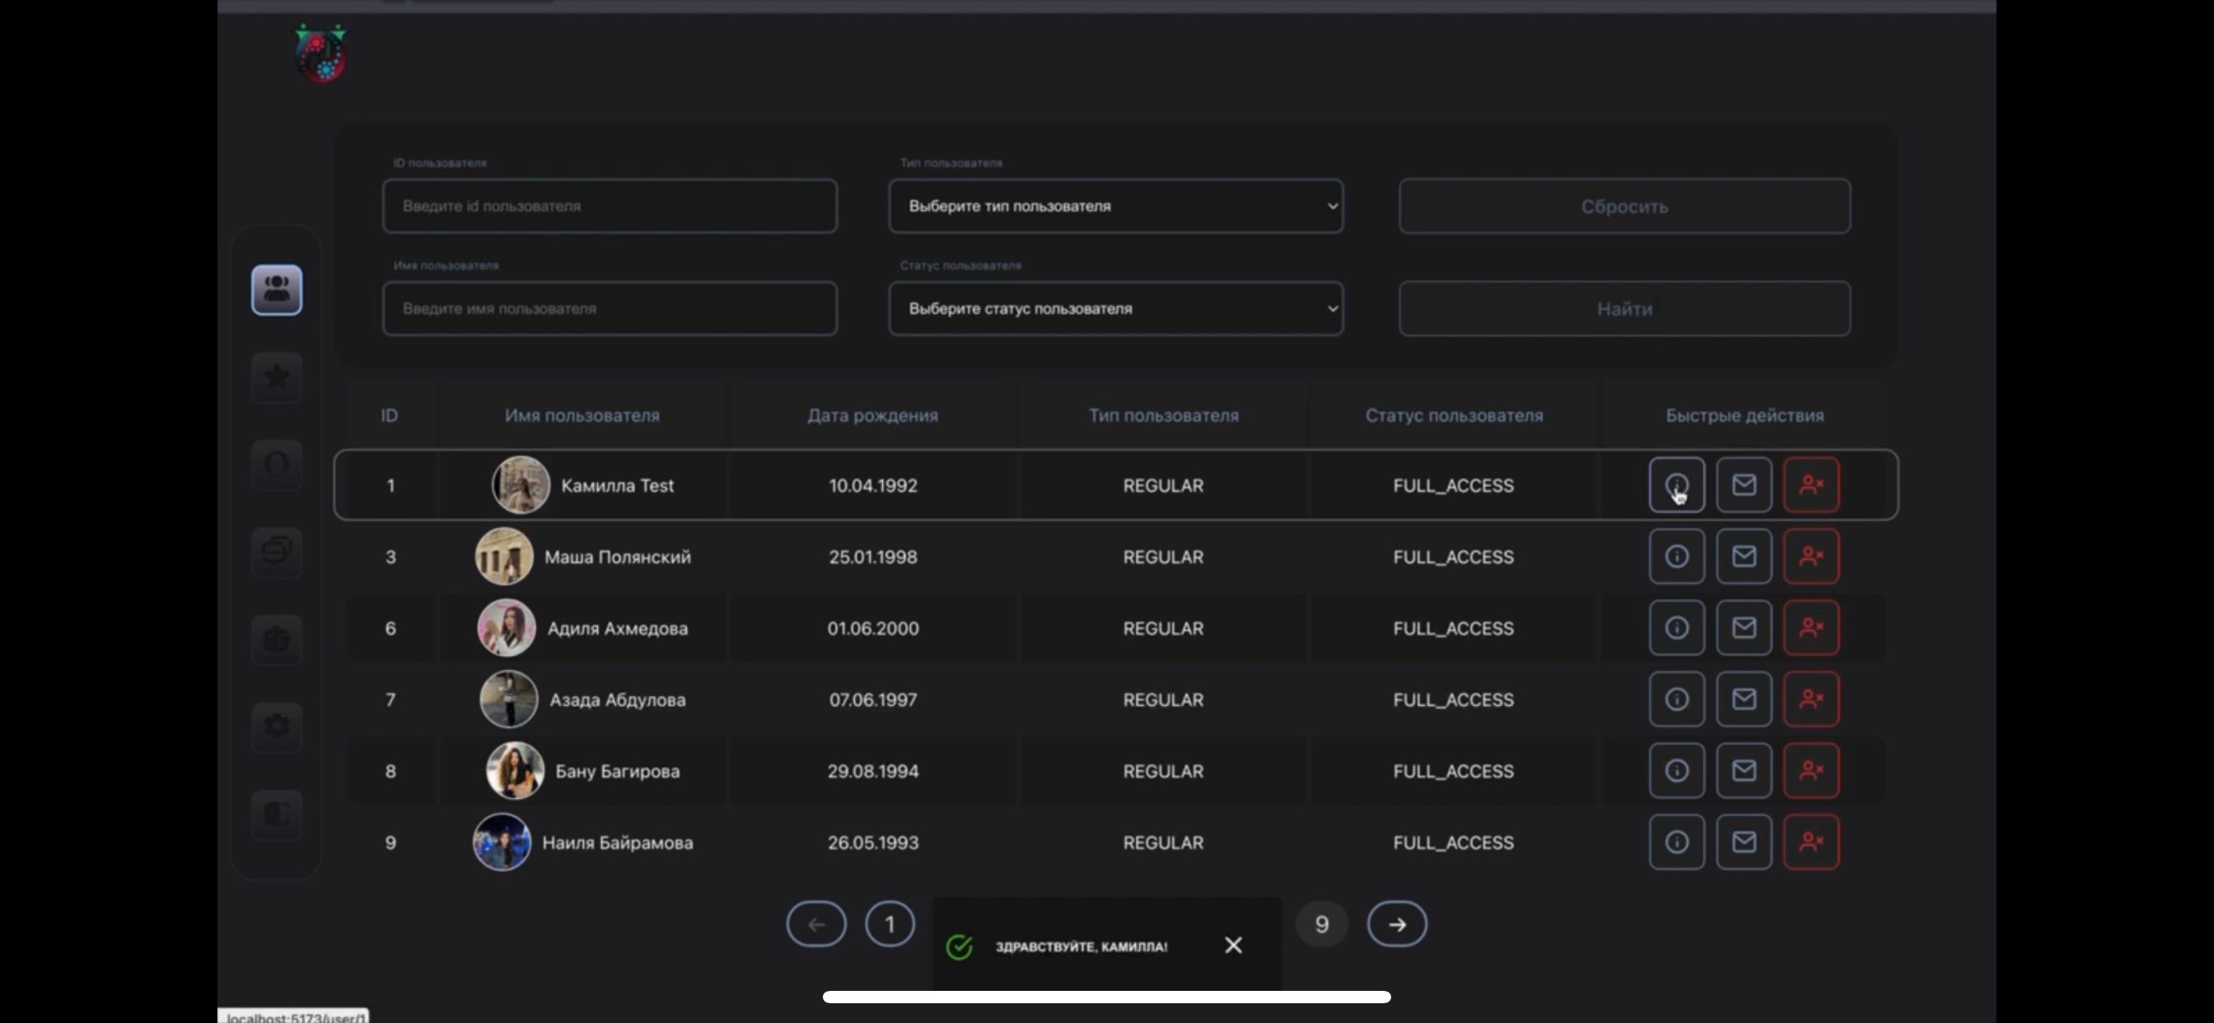
Task: Focus the user ID input field
Action: point(610,206)
